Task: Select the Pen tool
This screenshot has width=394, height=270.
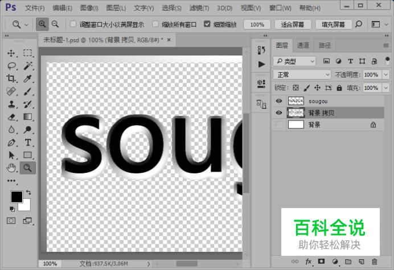Action: (11, 143)
